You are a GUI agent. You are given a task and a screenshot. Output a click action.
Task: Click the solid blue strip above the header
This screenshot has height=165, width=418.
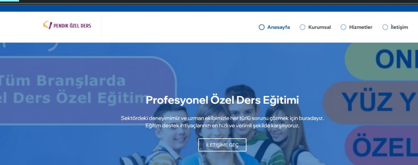(x=209, y=8)
